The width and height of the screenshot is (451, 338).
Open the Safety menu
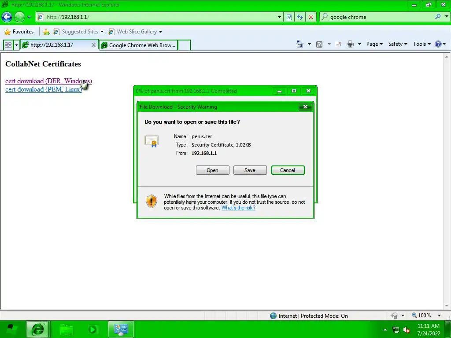398,44
